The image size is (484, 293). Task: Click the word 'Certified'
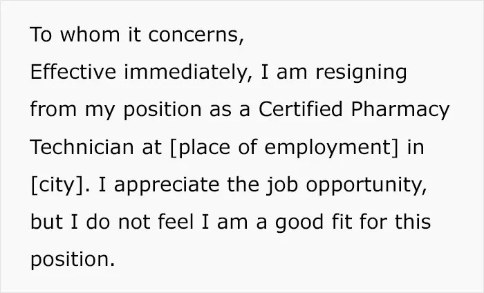tap(300, 109)
